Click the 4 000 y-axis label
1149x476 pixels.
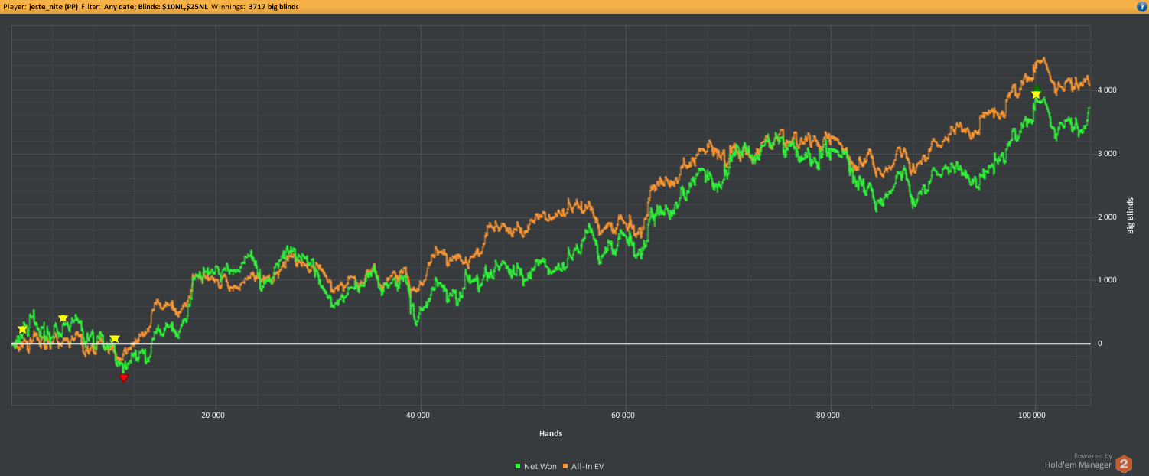pos(1107,90)
